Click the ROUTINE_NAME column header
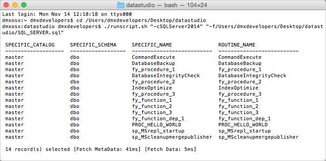 236,45
